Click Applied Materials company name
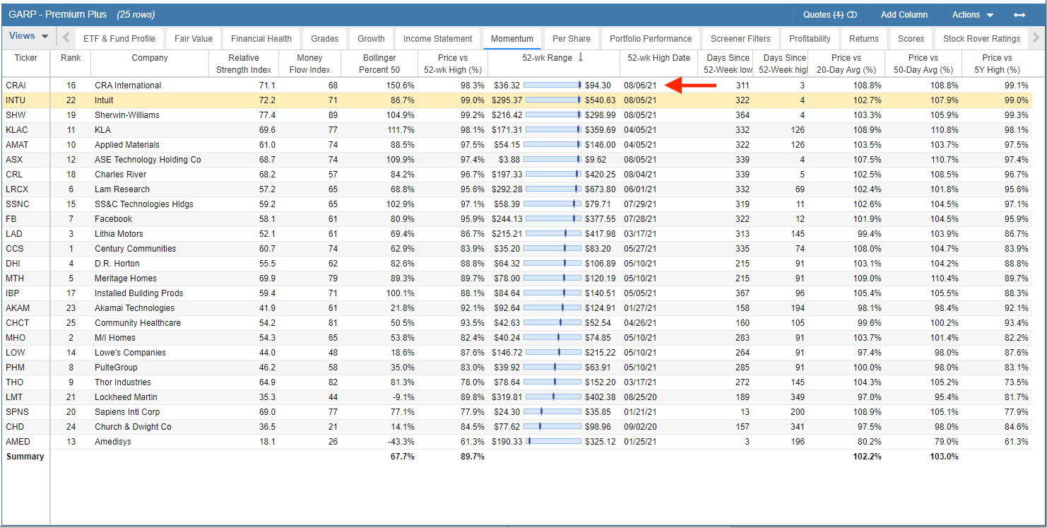 tap(127, 145)
